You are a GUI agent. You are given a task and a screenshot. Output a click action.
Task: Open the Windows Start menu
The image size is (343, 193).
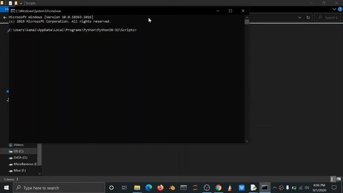click(x=6, y=188)
